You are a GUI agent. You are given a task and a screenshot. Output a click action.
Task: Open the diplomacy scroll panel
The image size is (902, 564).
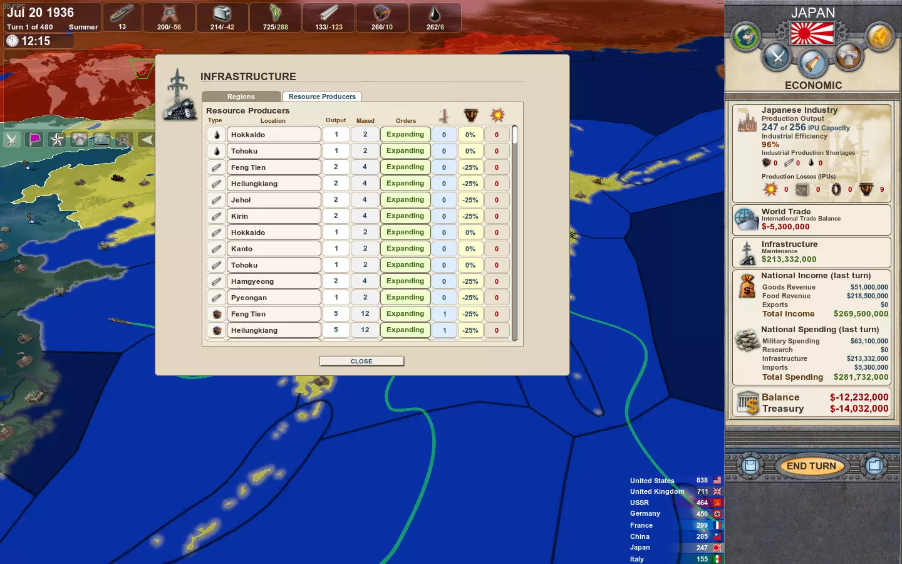pos(813,64)
